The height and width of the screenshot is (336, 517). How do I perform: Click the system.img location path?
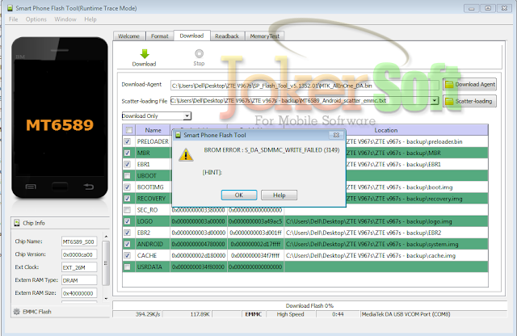tap(372, 244)
